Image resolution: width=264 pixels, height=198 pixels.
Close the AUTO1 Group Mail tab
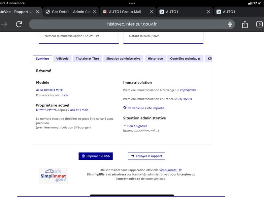[x=151, y=12]
